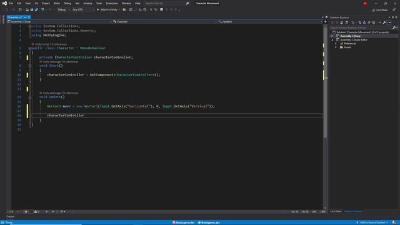Toggle Preview Selected Items in Solution Explorer

coord(389,22)
